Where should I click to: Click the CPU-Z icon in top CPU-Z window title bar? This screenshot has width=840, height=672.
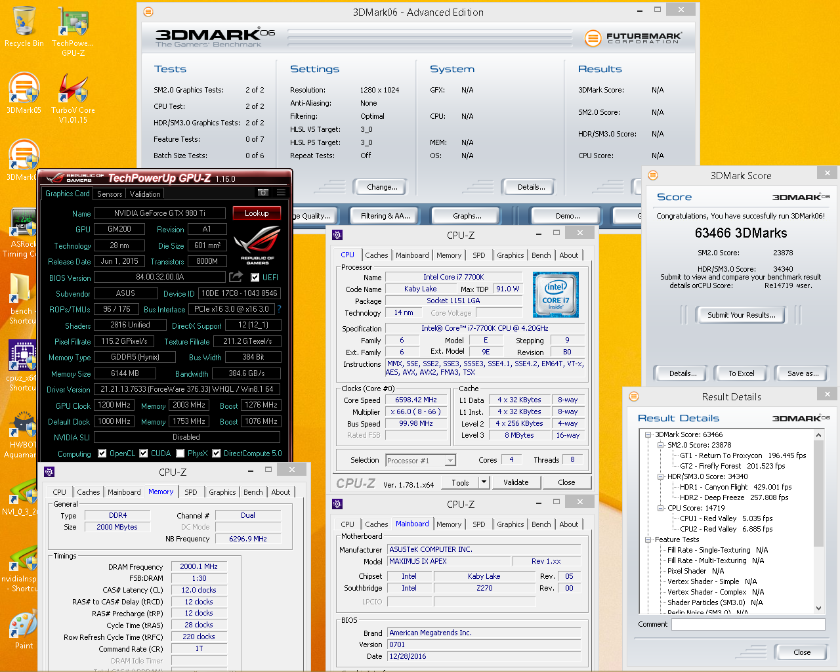[x=337, y=235]
